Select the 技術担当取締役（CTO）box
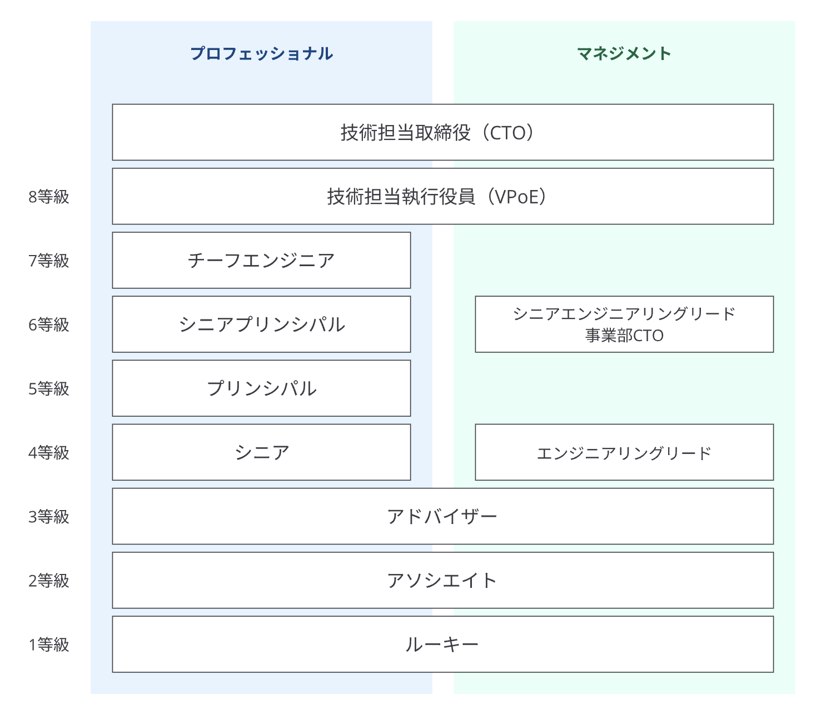Viewport: 836px width, 719px height. tap(442, 132)
